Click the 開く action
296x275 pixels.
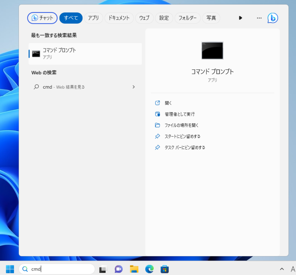pyautogui.click(x=168, y=103)
